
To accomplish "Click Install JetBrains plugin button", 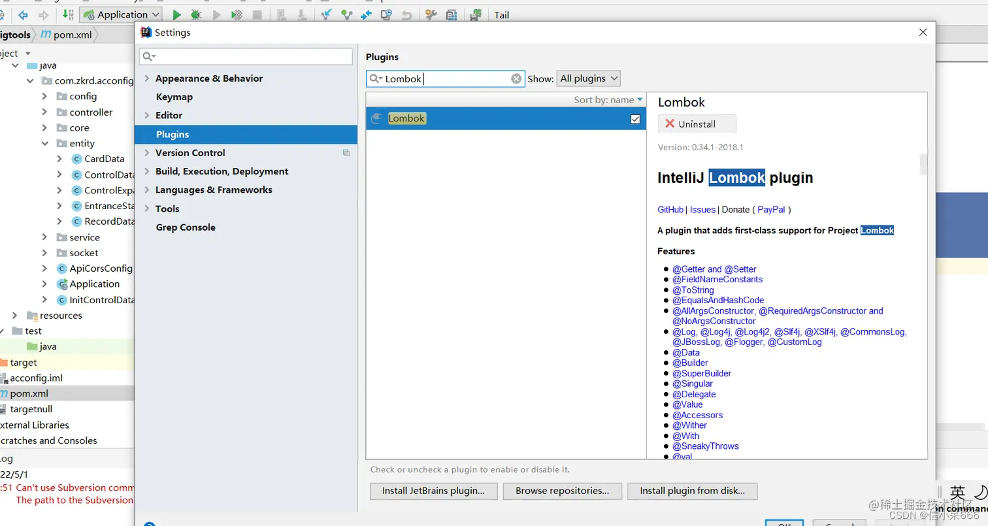I will click(x=434, y=491).
